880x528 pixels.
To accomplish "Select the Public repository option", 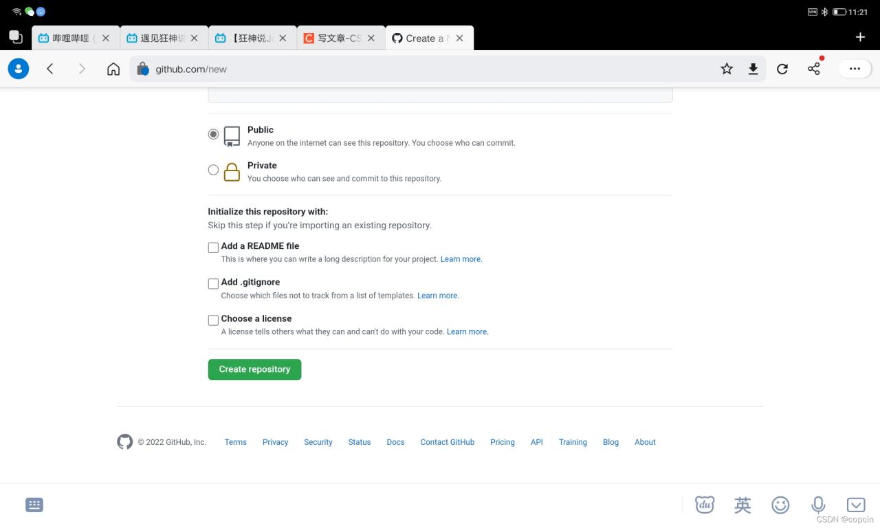I will [213, 134].
